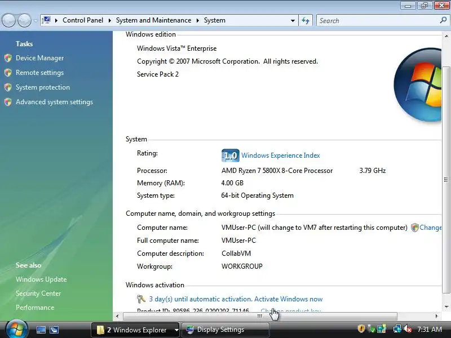Click the network connection tray icon
The width and height of the screenshot is (451, 338).
tap(397, 328)
